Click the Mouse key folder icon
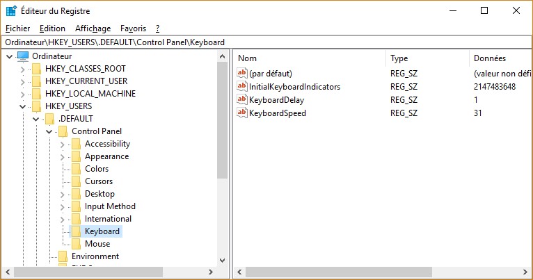Viewport: 533px width, 280px height. point(76,244)
